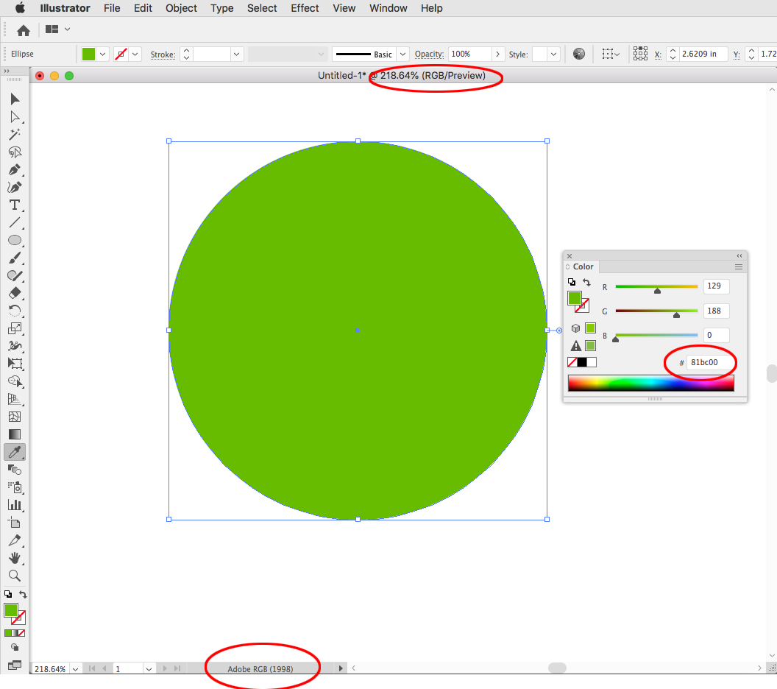Reset default fill and stroke colors
Viewport: 777px width, 689px height.
point(7,593)
